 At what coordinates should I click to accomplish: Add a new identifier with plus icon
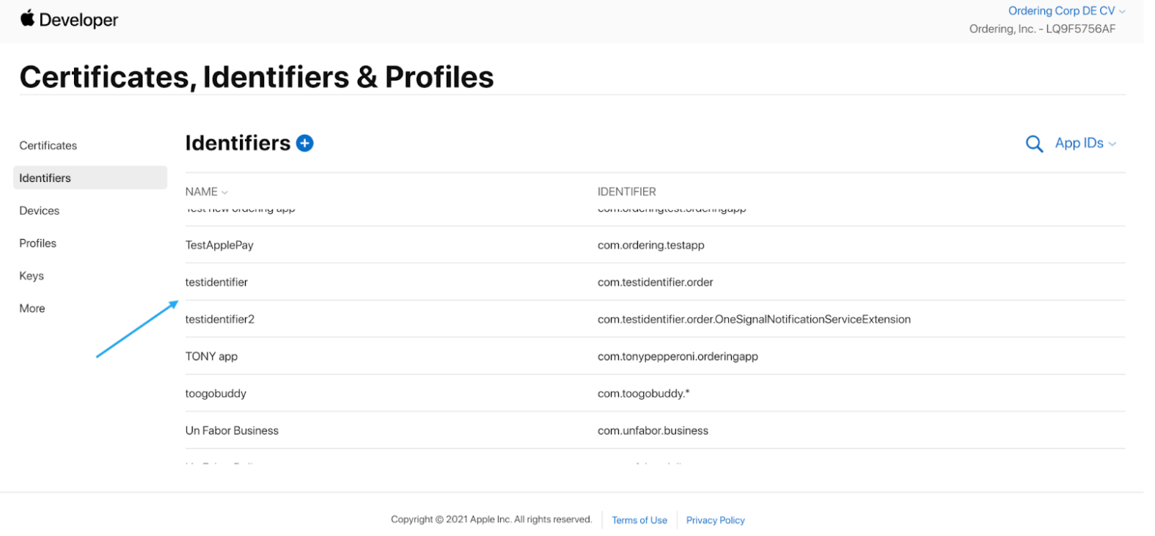pos(304,143)
